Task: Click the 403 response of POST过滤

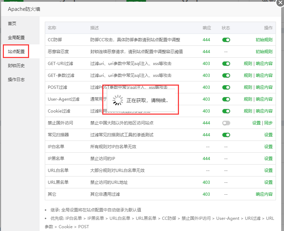Action: tap(206, 87)
